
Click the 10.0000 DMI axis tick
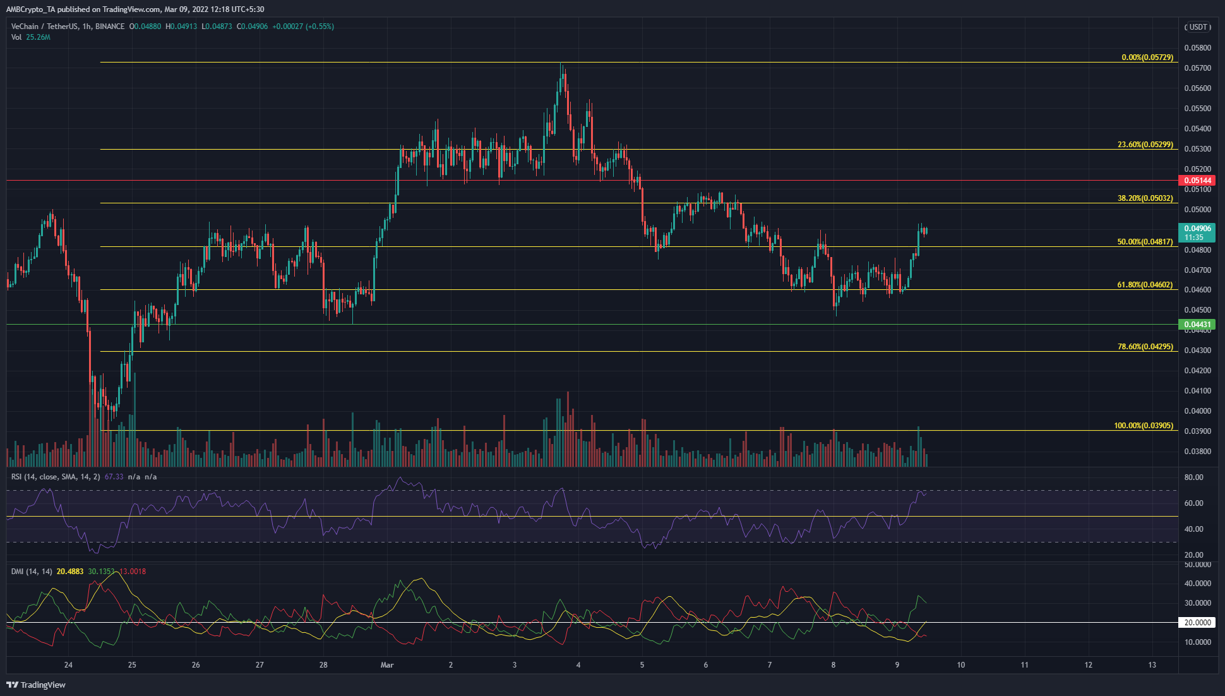point(1197,642)
